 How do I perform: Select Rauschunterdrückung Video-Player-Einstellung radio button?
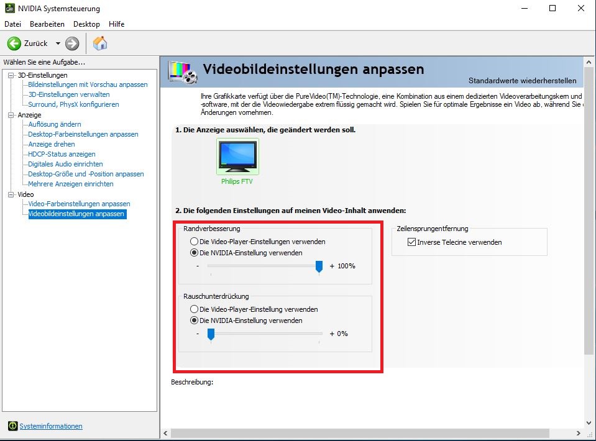[x=195, y=309]
